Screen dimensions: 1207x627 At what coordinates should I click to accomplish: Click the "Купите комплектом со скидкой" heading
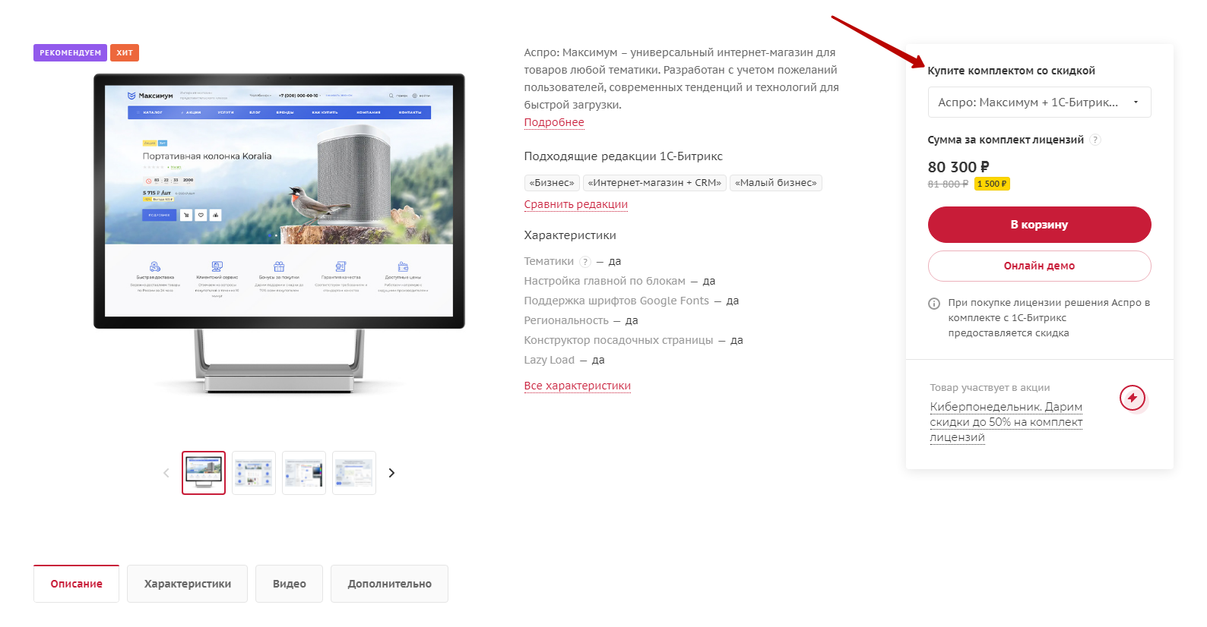coord(1011,71)
